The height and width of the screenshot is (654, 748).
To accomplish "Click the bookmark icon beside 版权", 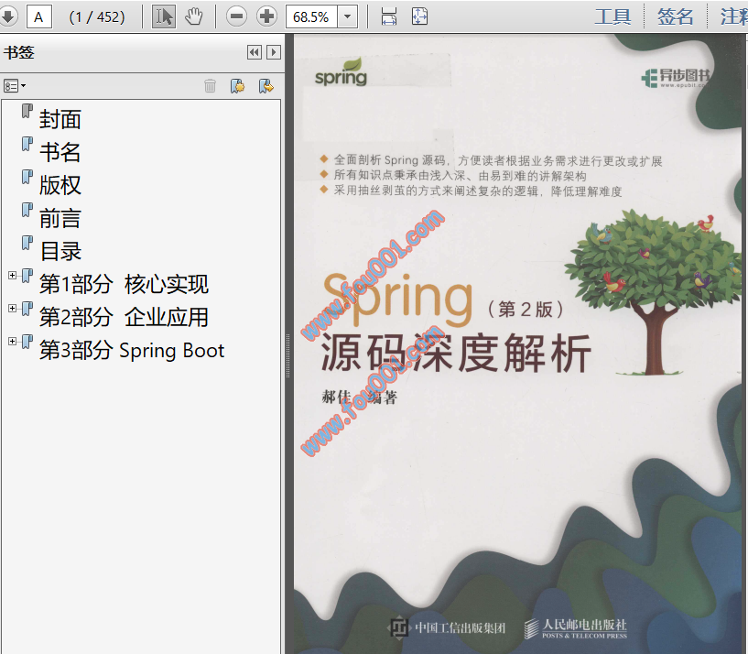I will point(27,177).
